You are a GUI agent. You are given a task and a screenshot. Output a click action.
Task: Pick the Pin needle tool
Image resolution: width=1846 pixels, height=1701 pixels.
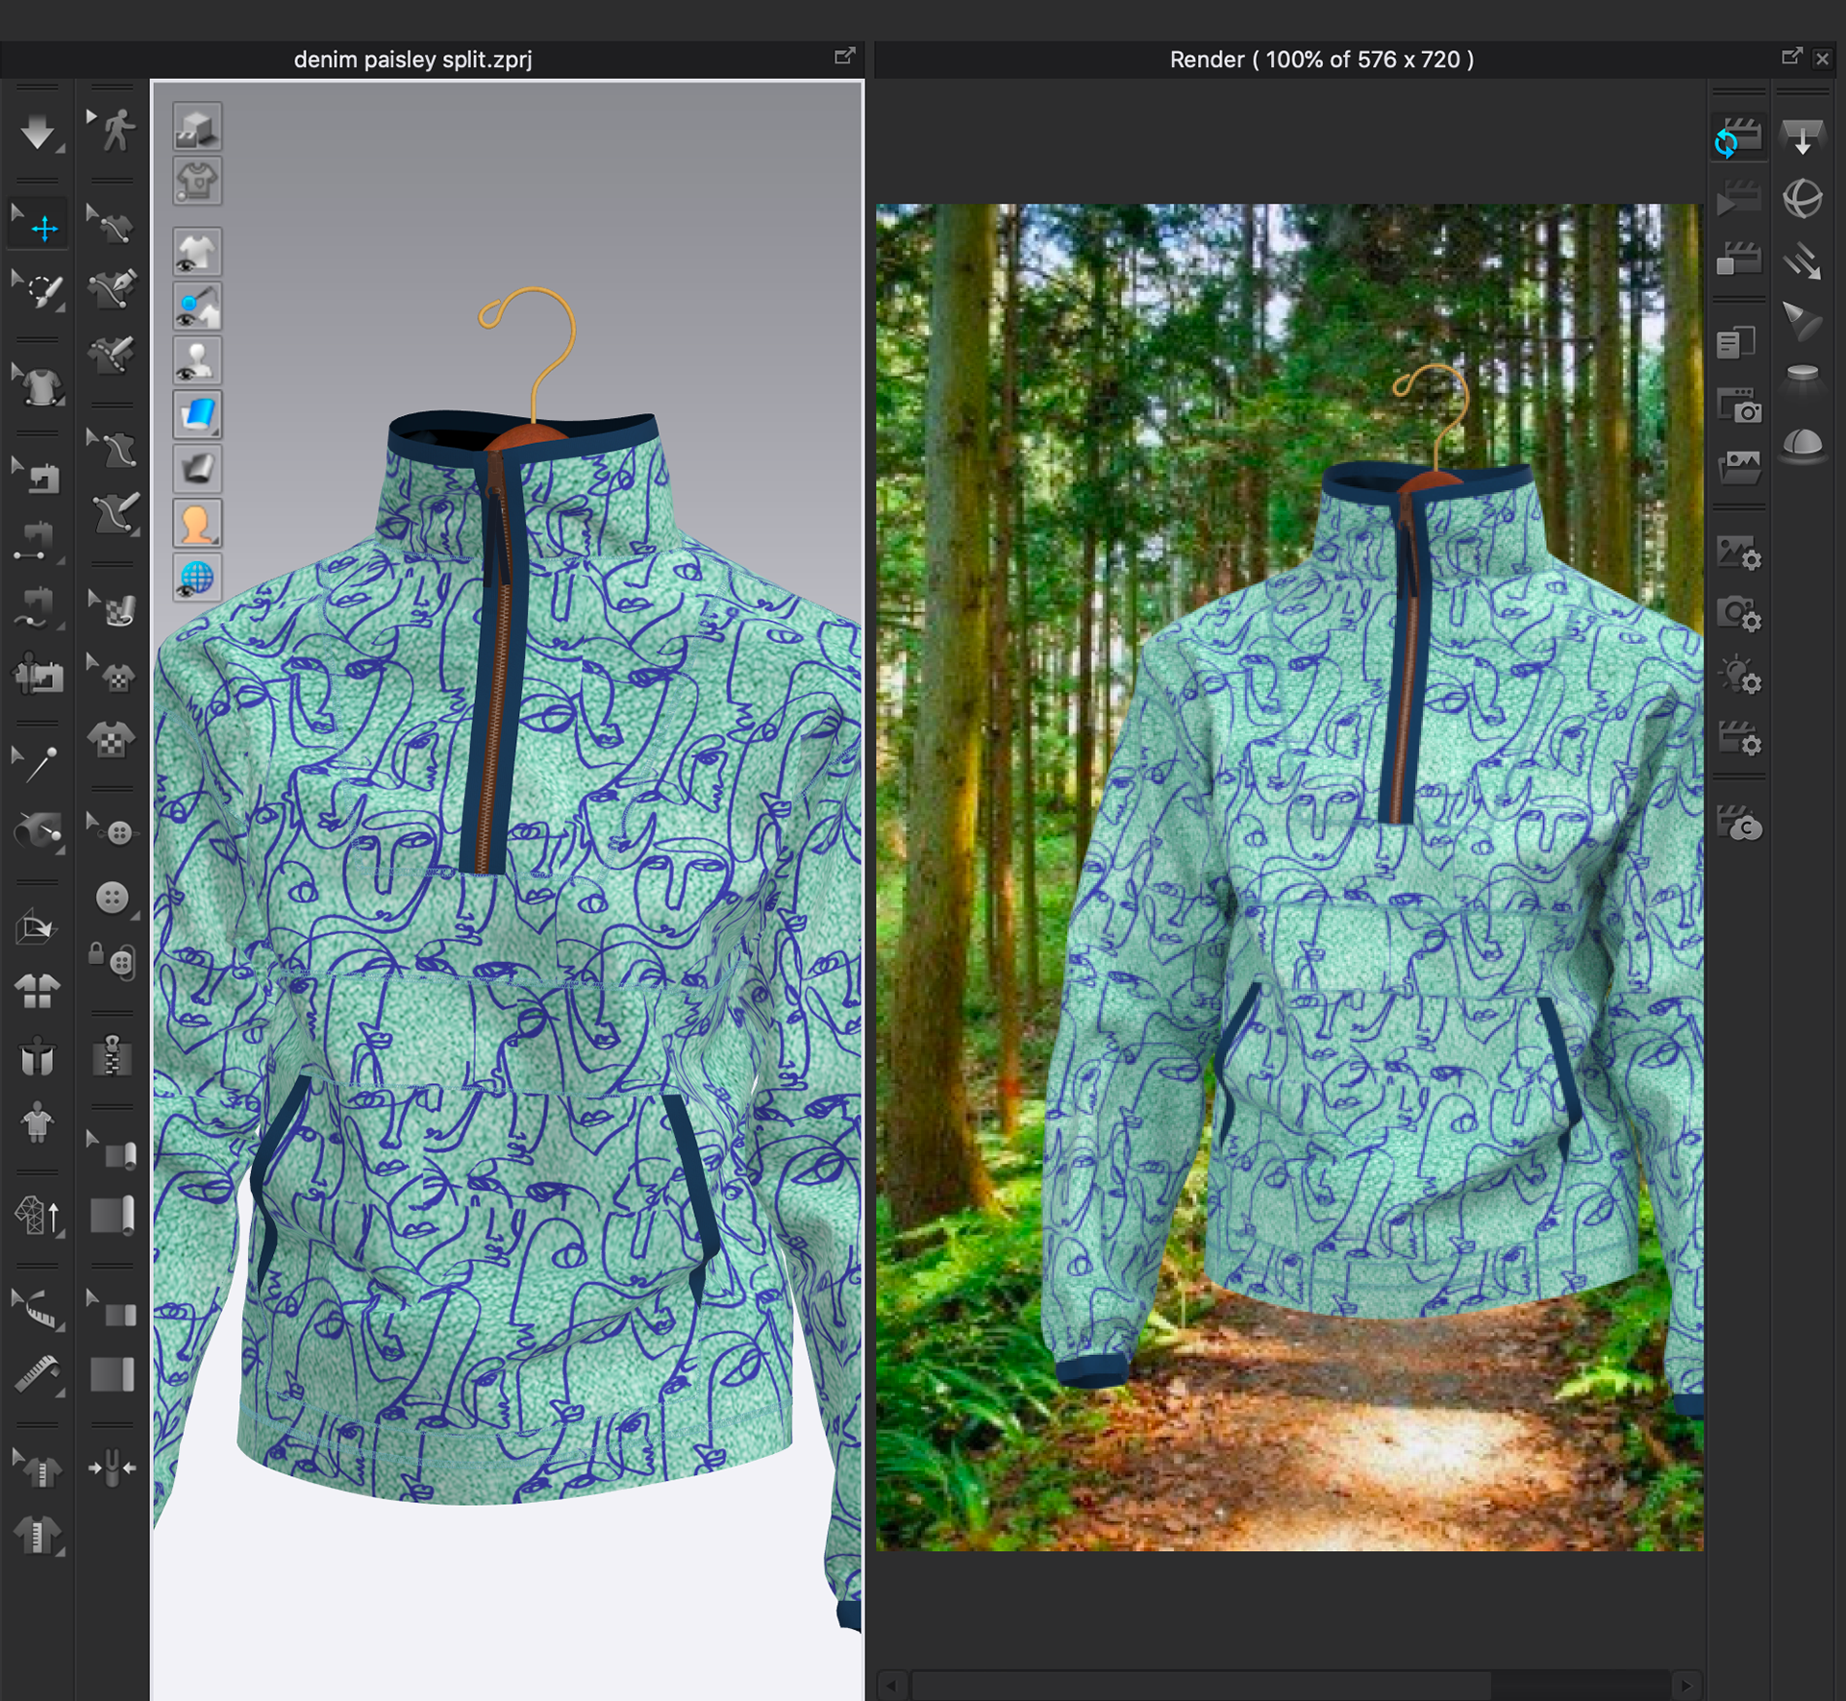tap(37, 764)
